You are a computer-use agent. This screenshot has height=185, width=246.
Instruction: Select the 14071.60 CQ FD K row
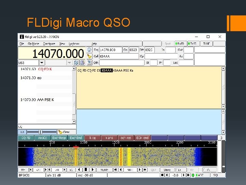coord(45,69)
